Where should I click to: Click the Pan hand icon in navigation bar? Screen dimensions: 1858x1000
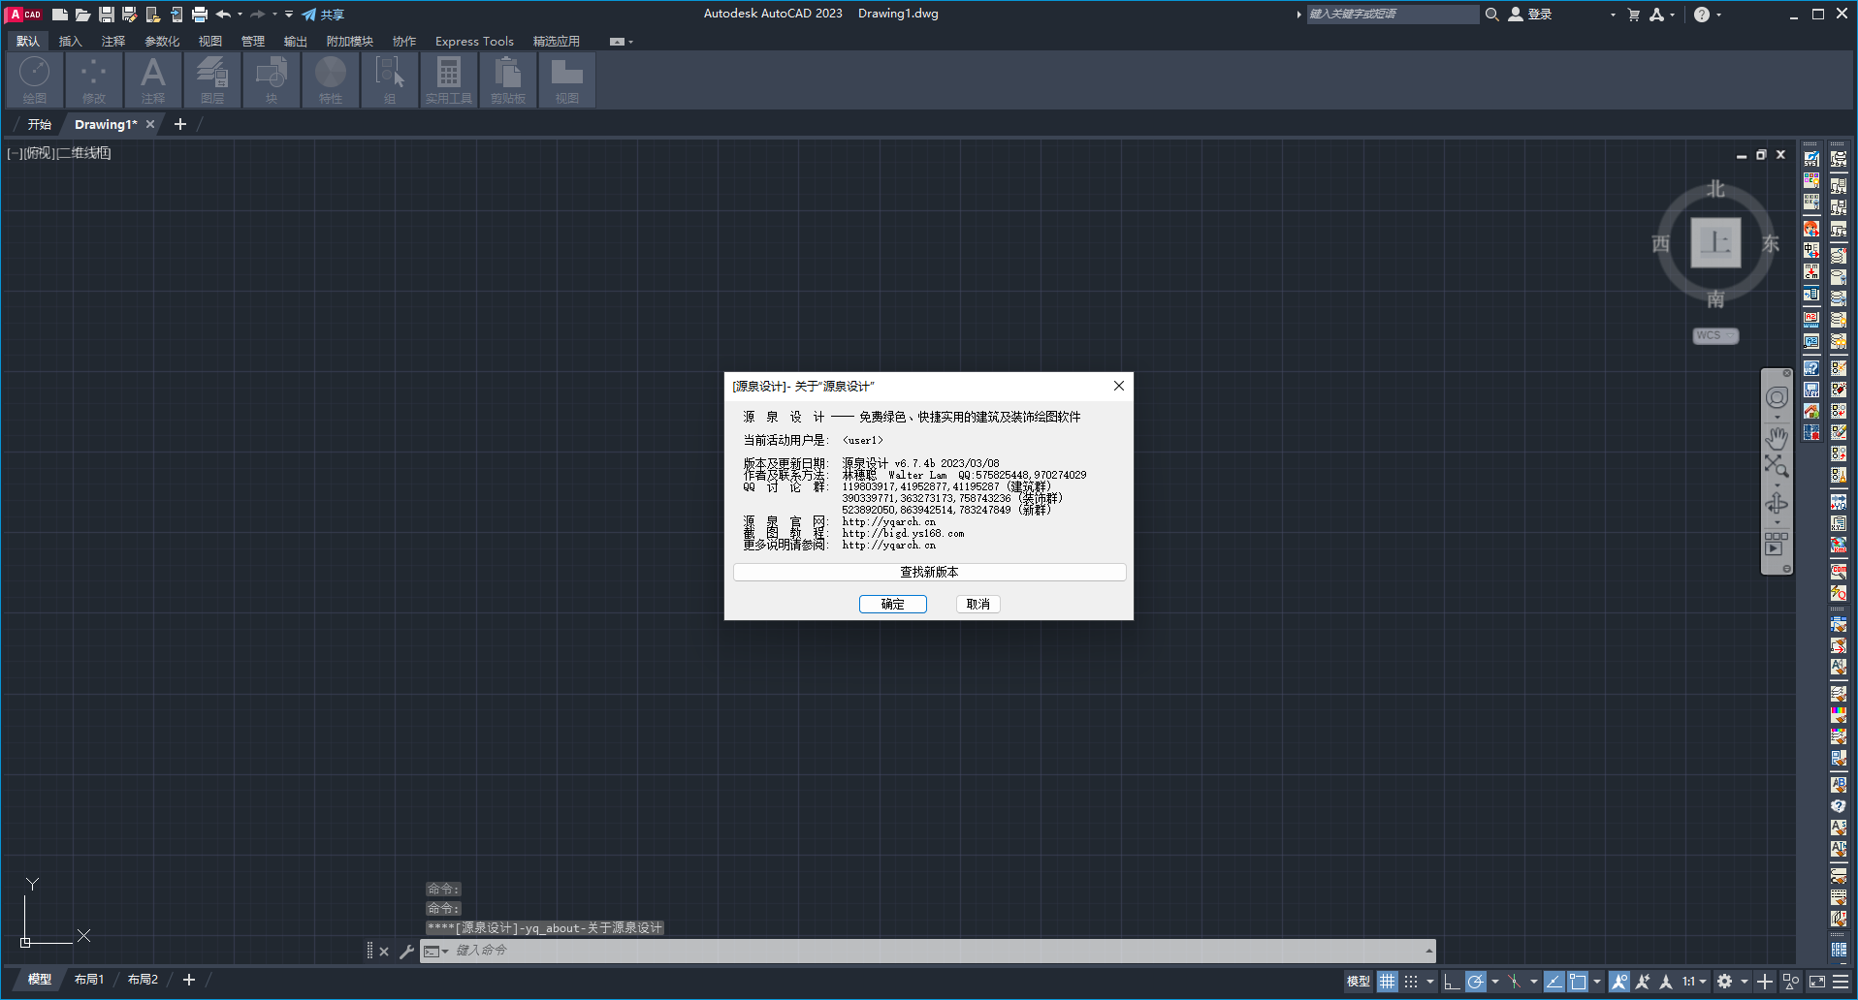pos(1776,438)
